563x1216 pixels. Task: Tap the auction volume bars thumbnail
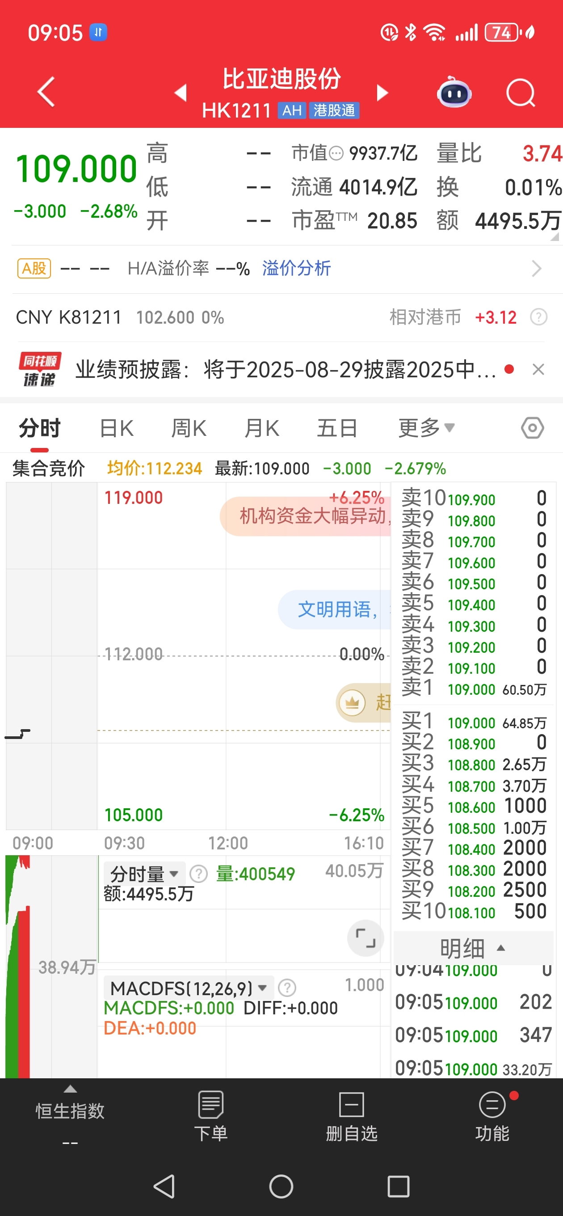tap(18, 966)
